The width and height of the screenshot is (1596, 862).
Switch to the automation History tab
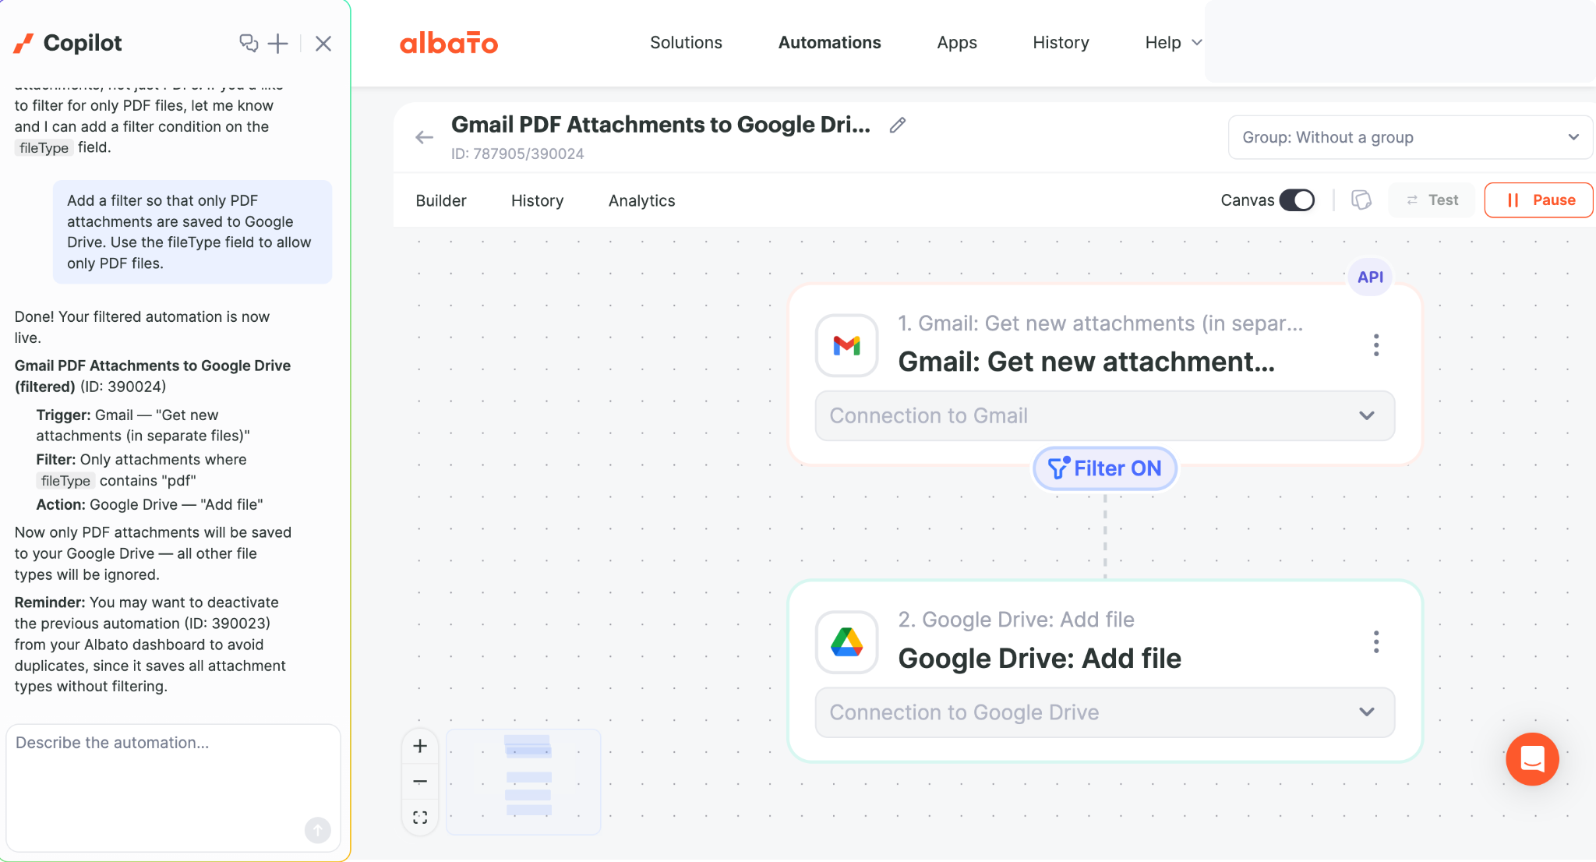pyautogui.click(x=537, y=200)
